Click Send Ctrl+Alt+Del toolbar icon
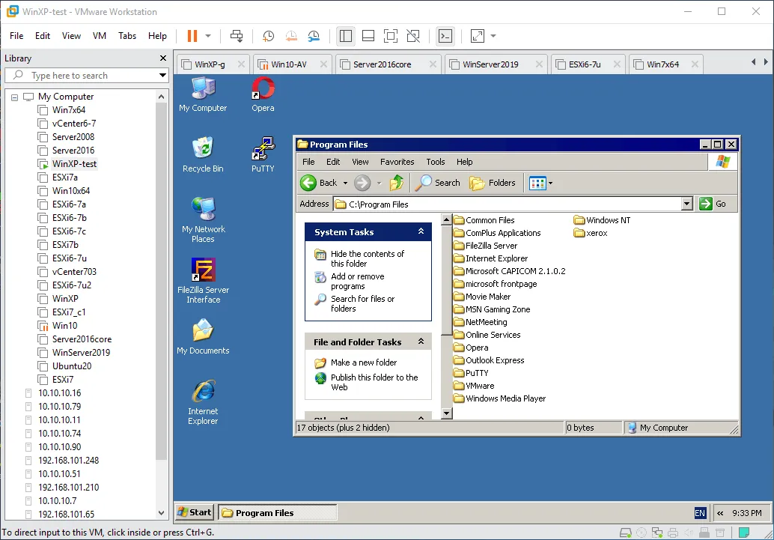This screenshot has width=774, height=540. tap(237, 36)
